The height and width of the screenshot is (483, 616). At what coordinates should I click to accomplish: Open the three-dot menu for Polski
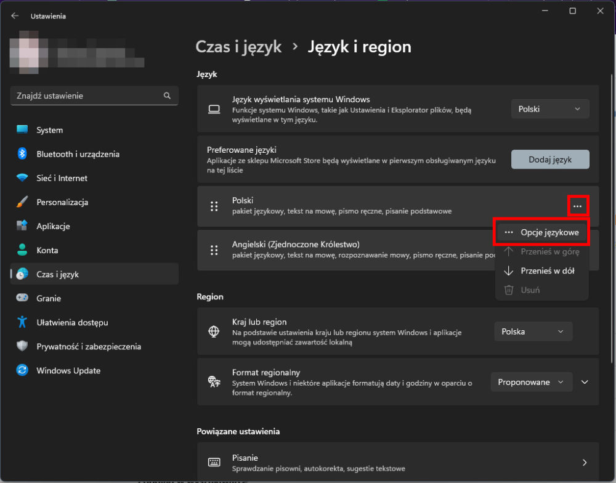pyautogui.click(x=577, y=206)
